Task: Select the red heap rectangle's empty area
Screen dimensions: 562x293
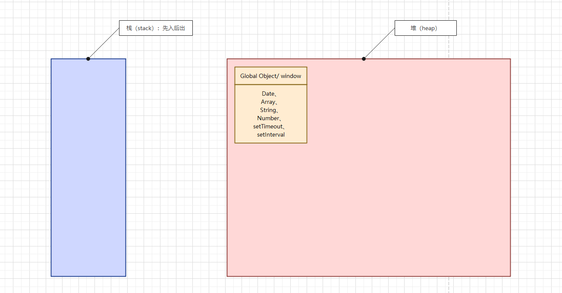Action: 388,181
